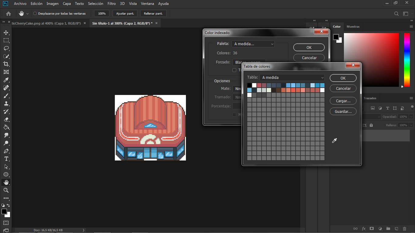Screen dimensions: 415x233
Task: Open the Filtro menu
Action: (x=111, y=4)
